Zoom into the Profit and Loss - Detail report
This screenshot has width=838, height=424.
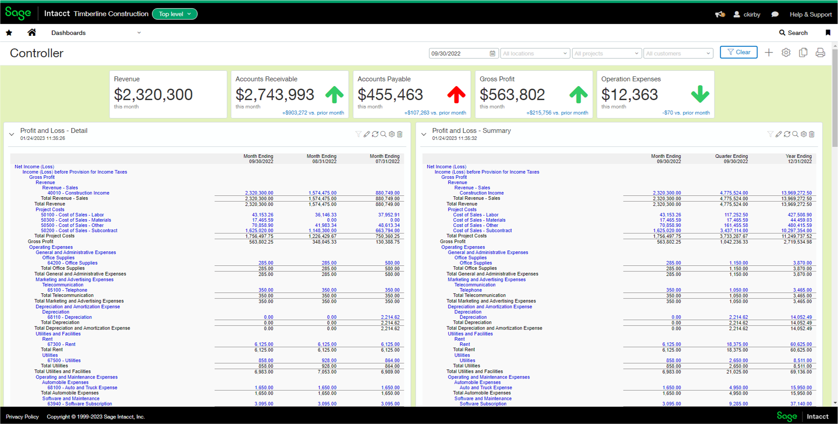(383, 134)
